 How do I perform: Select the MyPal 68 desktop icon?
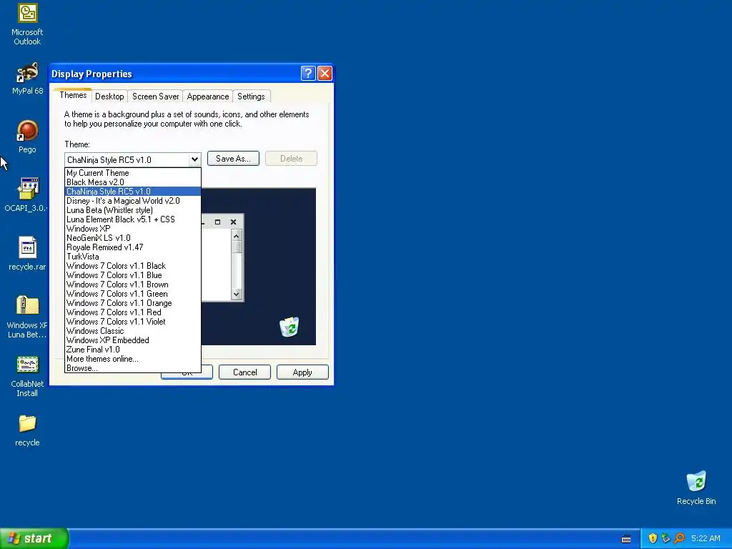click(x=27, y=79)
